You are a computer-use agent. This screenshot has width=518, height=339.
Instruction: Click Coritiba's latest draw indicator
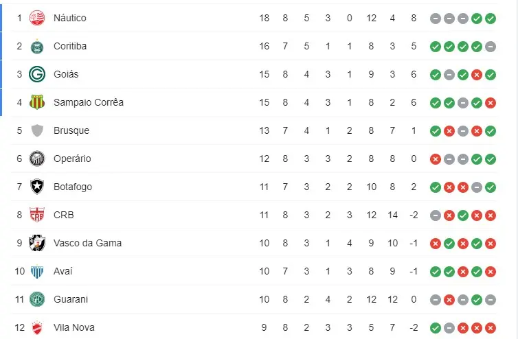click(x=490, y=47)
